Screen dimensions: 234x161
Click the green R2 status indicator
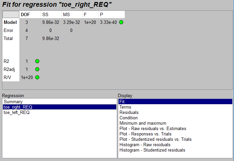(37, 61)
